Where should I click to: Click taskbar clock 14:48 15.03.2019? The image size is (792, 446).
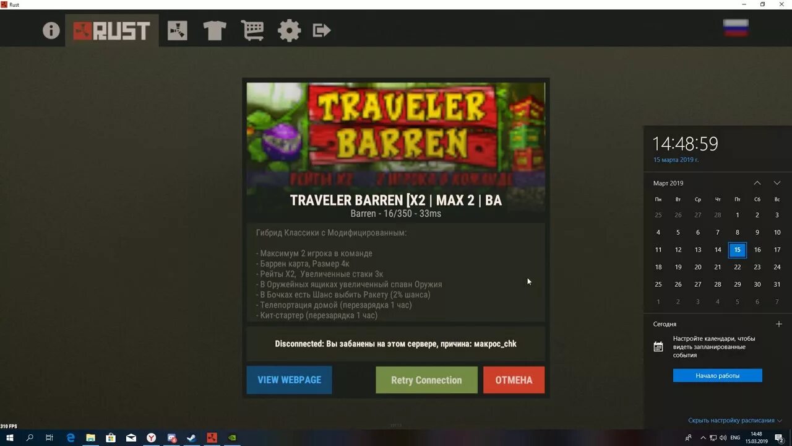pyautogui.click(x=756, y=438)
